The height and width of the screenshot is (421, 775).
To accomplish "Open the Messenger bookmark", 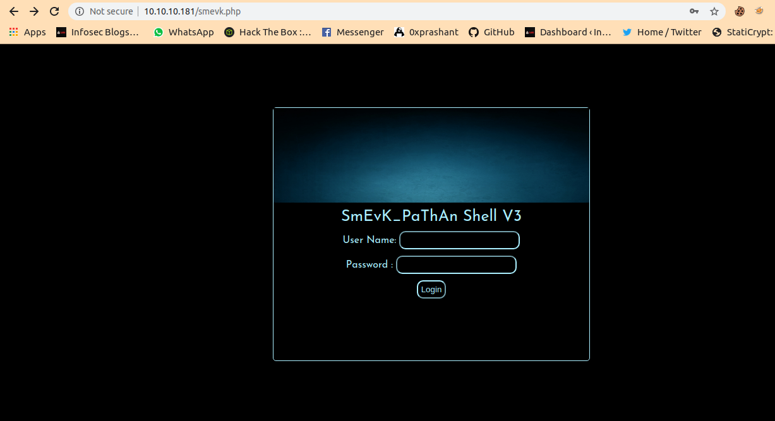I will (327, 32).
